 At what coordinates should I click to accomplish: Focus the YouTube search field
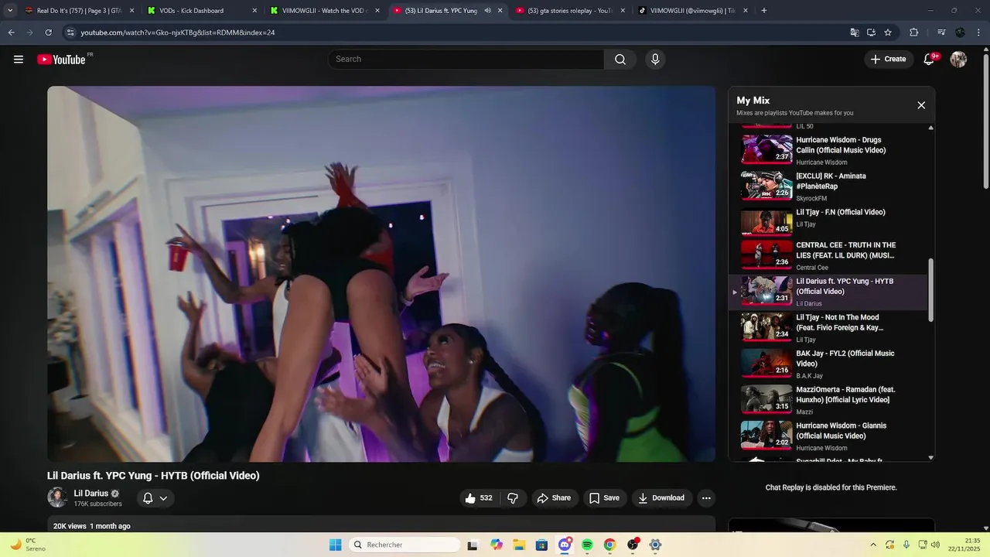466,60
